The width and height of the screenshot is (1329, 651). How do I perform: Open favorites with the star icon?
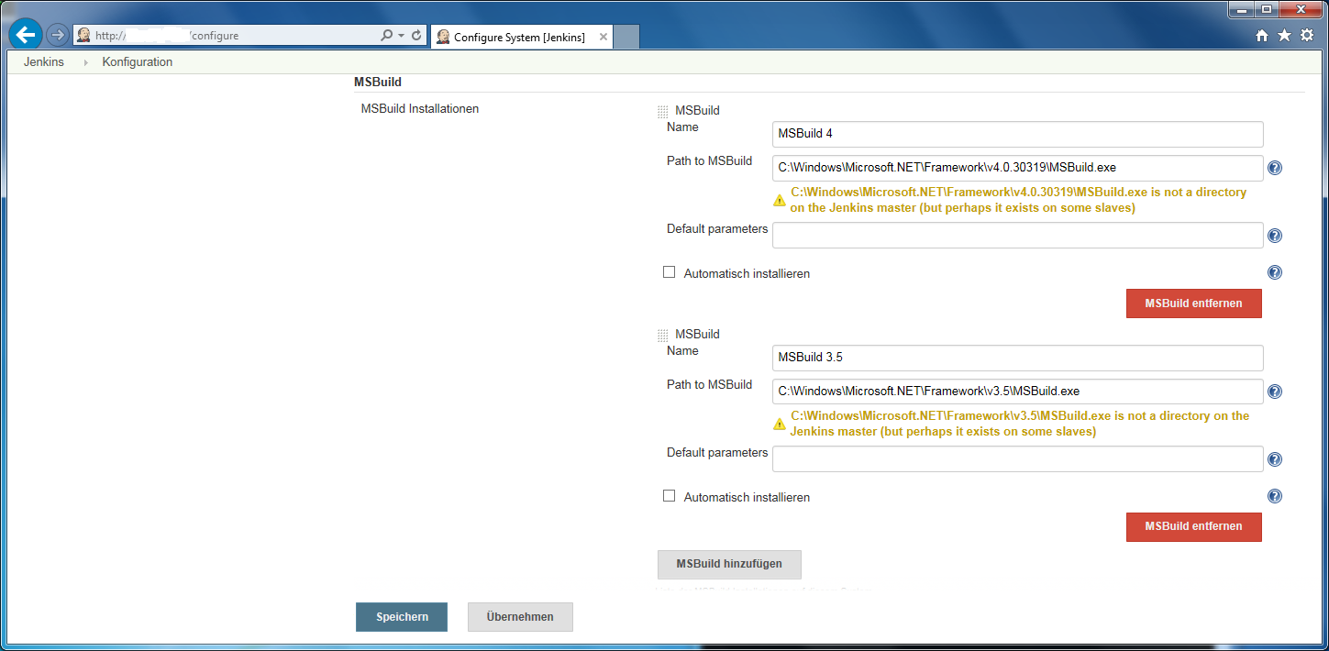pyautogui.click(x=1284, y=36)
